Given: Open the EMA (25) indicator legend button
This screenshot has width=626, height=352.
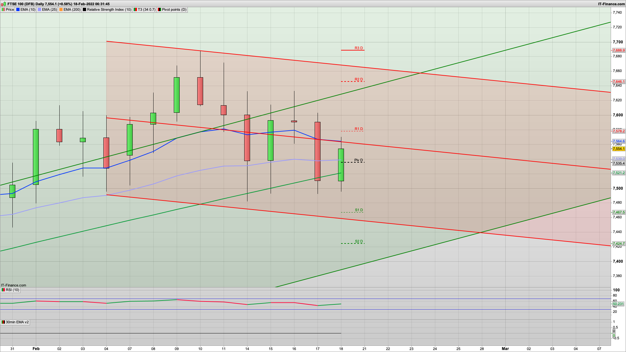Looking at the screenshot, I should [x=47, y=9].
